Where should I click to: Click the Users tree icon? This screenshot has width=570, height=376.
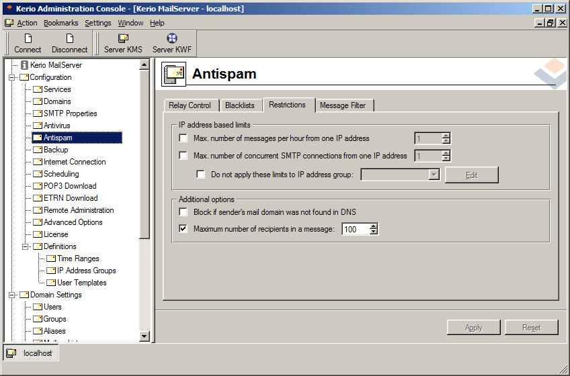pos(38,307)
